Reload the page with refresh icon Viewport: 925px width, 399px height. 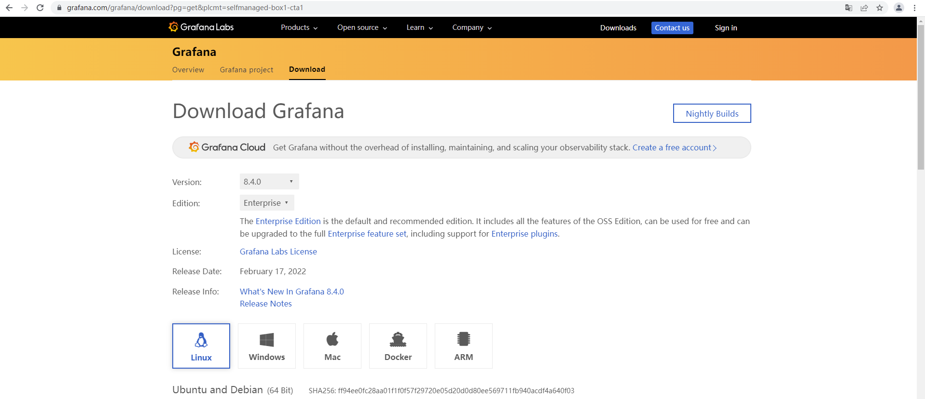40,8
